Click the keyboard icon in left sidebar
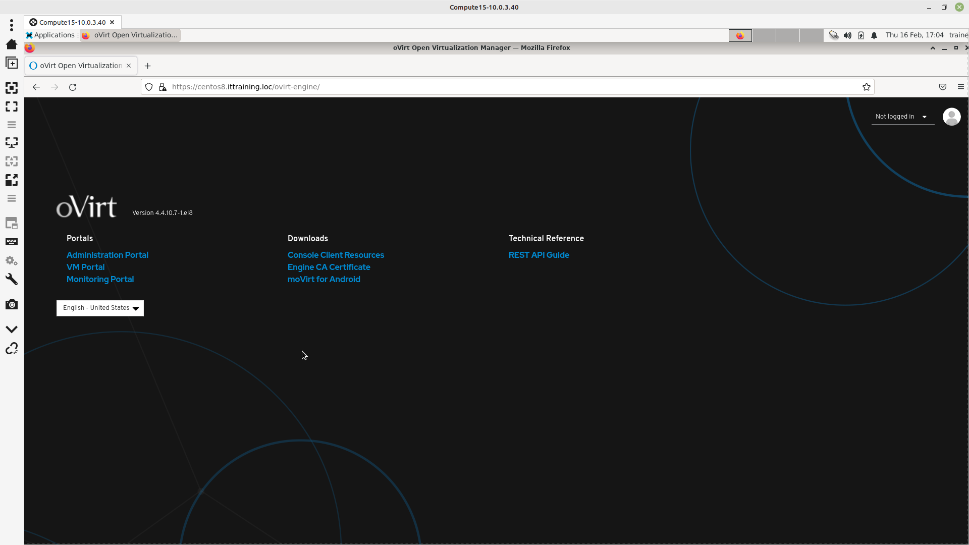This screenshot has height=545, width=969. pos(12,242)
